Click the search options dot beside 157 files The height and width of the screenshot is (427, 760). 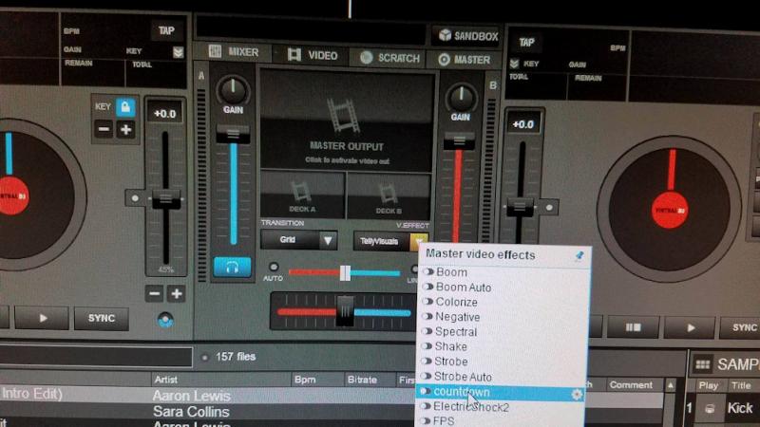click(x=204, y=358)
